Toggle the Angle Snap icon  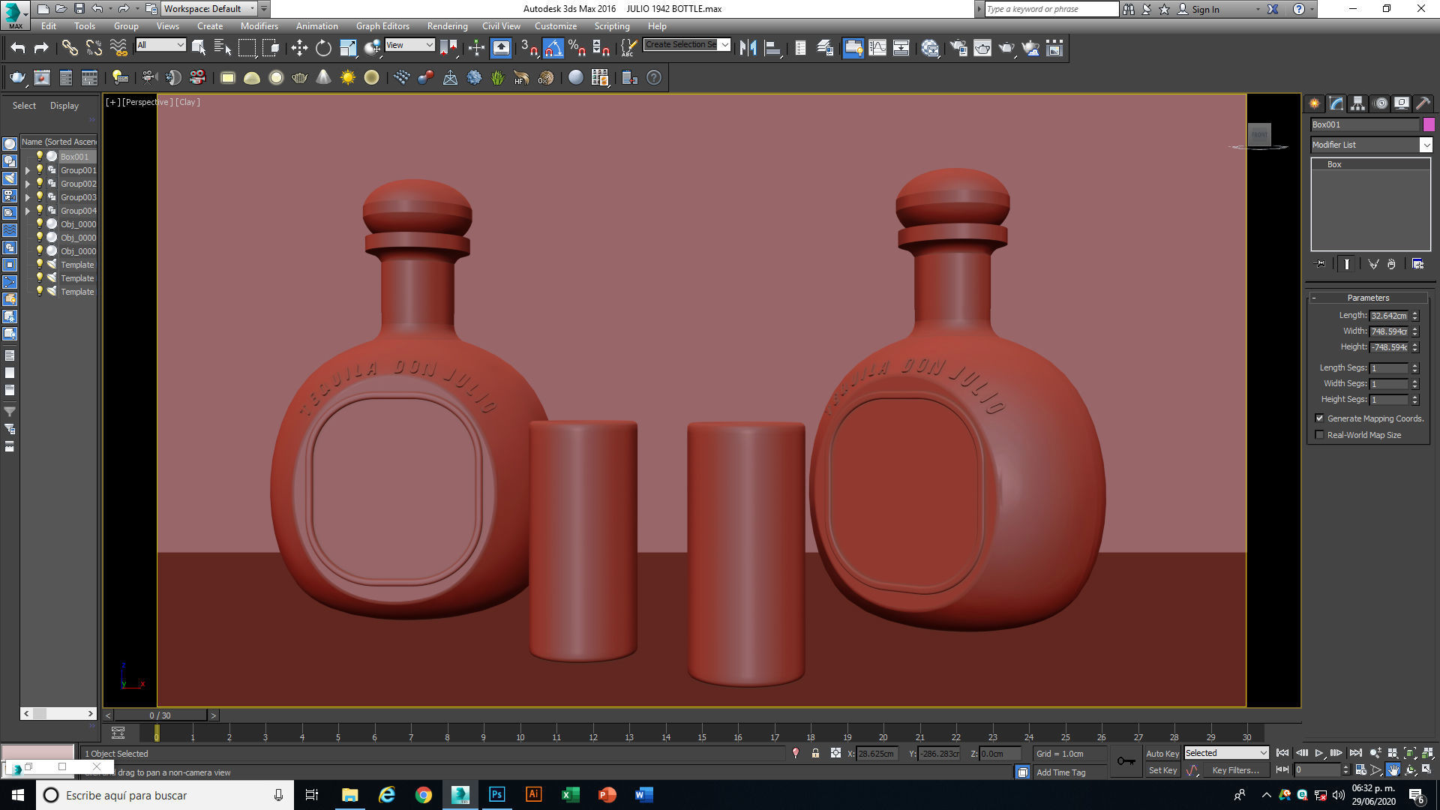click(553, 49)
